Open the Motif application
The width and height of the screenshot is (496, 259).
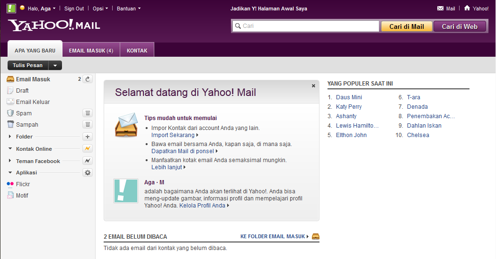[x=22, y=195]
